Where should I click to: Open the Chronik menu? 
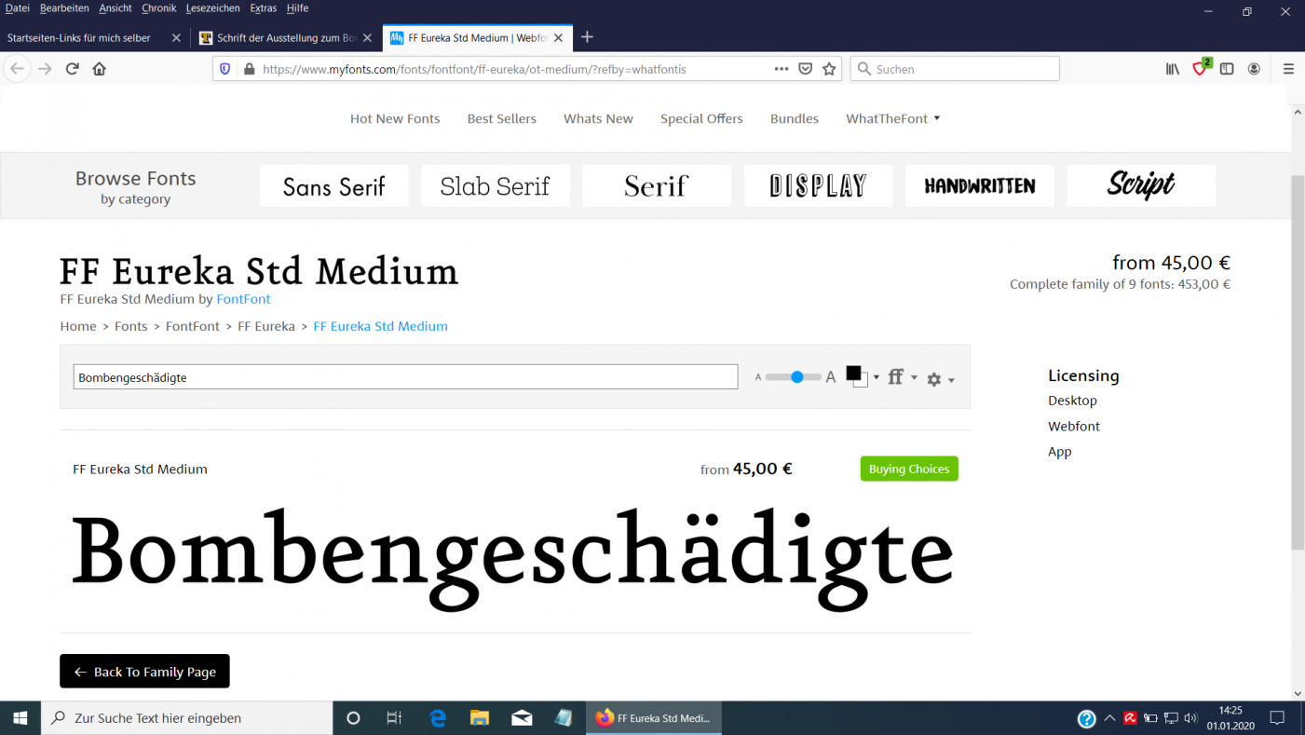pyautogui.click(x=159, y=8)
